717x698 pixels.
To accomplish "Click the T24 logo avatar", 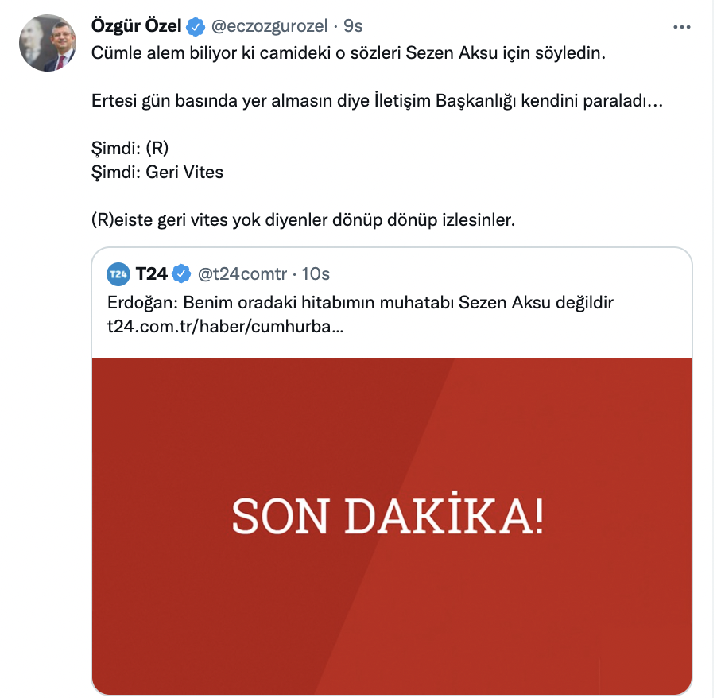I will pos(118,274).
